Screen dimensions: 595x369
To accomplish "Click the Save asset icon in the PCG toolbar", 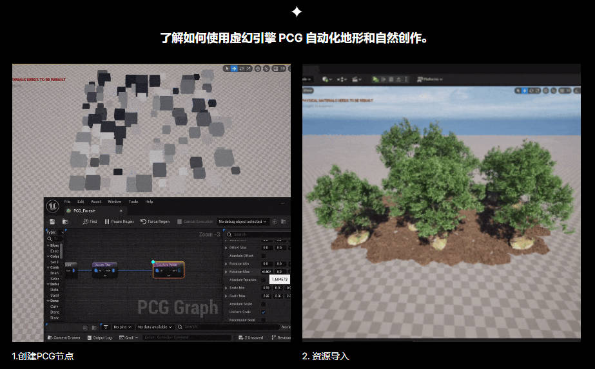I will tap(52, 222).
